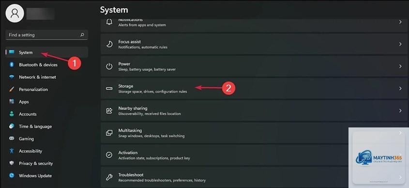Click the Nearby sharing icon
The width and height of the screenshot is (409, 188).
pyautogui.click(x=109, y=110)
